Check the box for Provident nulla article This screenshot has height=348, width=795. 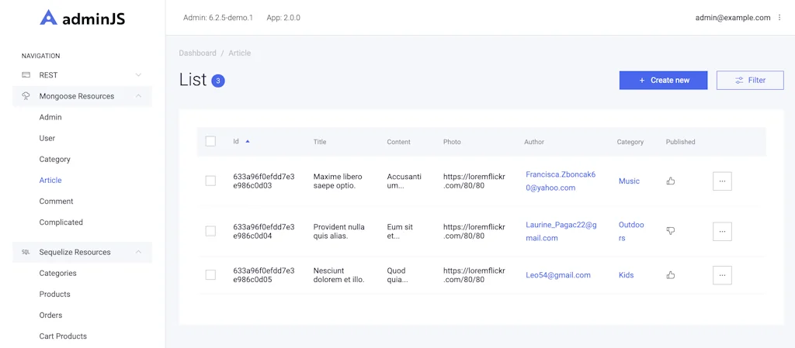[x=210, y=231]
